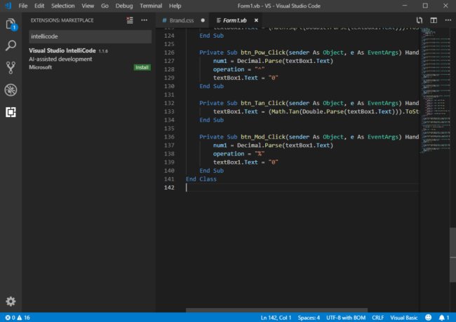Click Microsoft publisher text

pos(41,67)
